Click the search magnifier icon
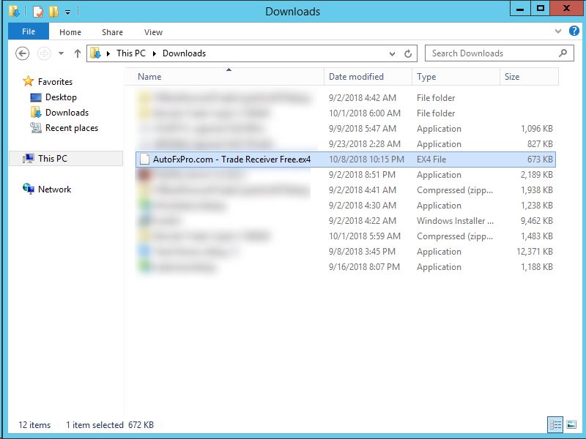This screenshot has width=586, height=439. coord(563,53)
